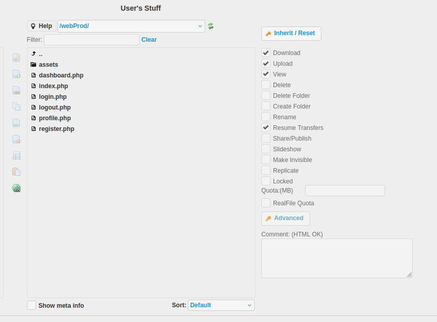Enable the Rename permission checkbox

click(266, 117)
